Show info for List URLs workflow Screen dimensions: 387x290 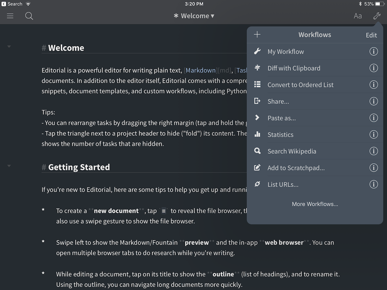[373, 184]
